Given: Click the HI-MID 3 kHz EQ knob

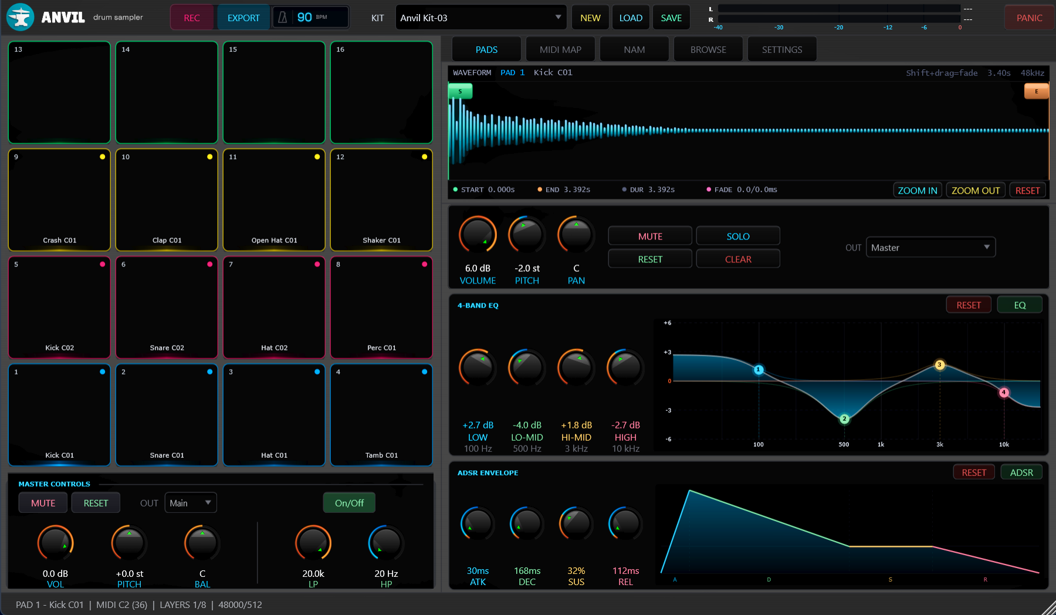Looking at the screenshot, I should pos(576,368).
